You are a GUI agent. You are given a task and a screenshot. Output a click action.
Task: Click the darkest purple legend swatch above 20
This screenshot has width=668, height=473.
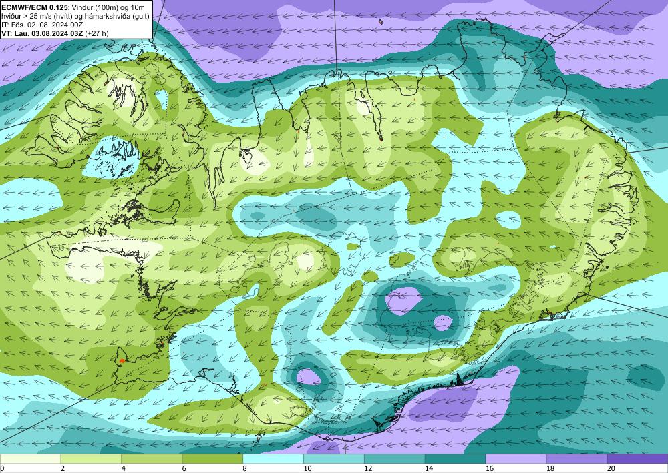pos(637,459)
